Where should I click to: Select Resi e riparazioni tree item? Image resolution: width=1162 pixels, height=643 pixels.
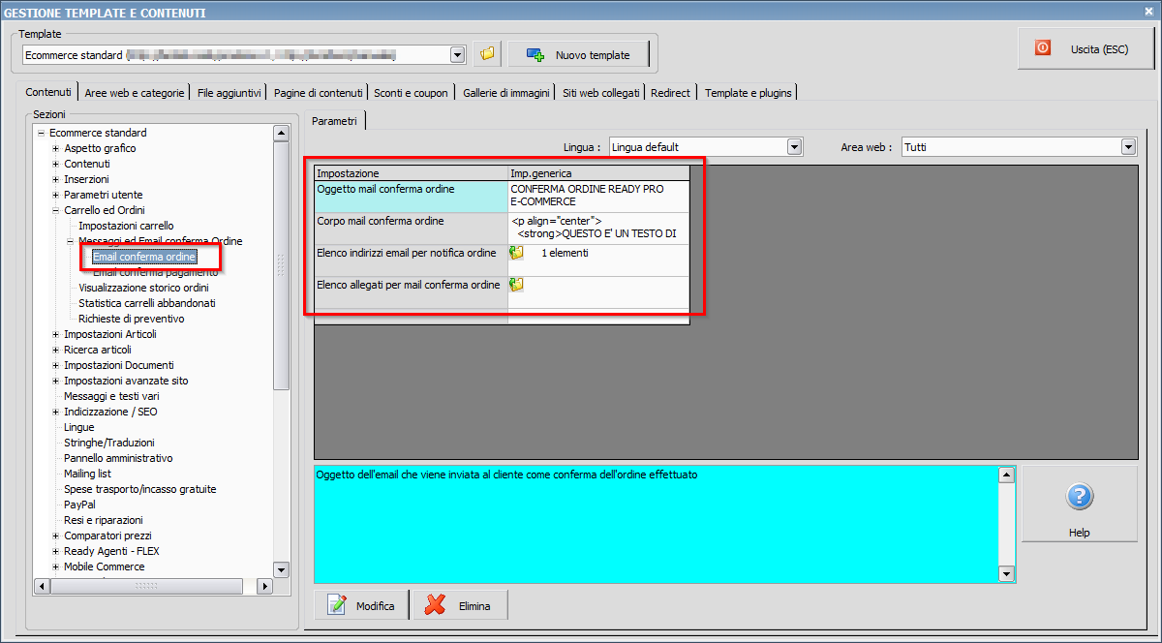pos(104,520)
